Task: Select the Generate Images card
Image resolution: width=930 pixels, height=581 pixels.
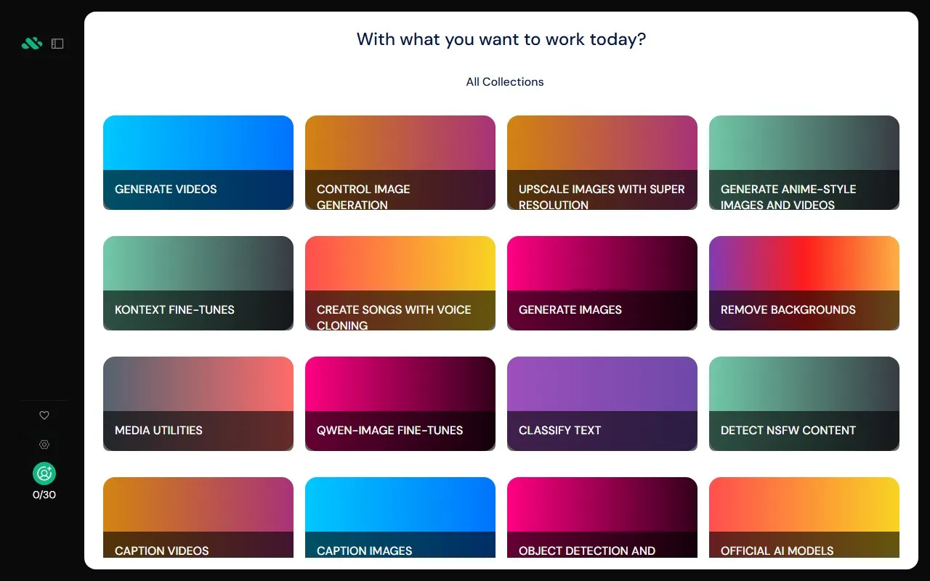Action: (x=602, y=283)
